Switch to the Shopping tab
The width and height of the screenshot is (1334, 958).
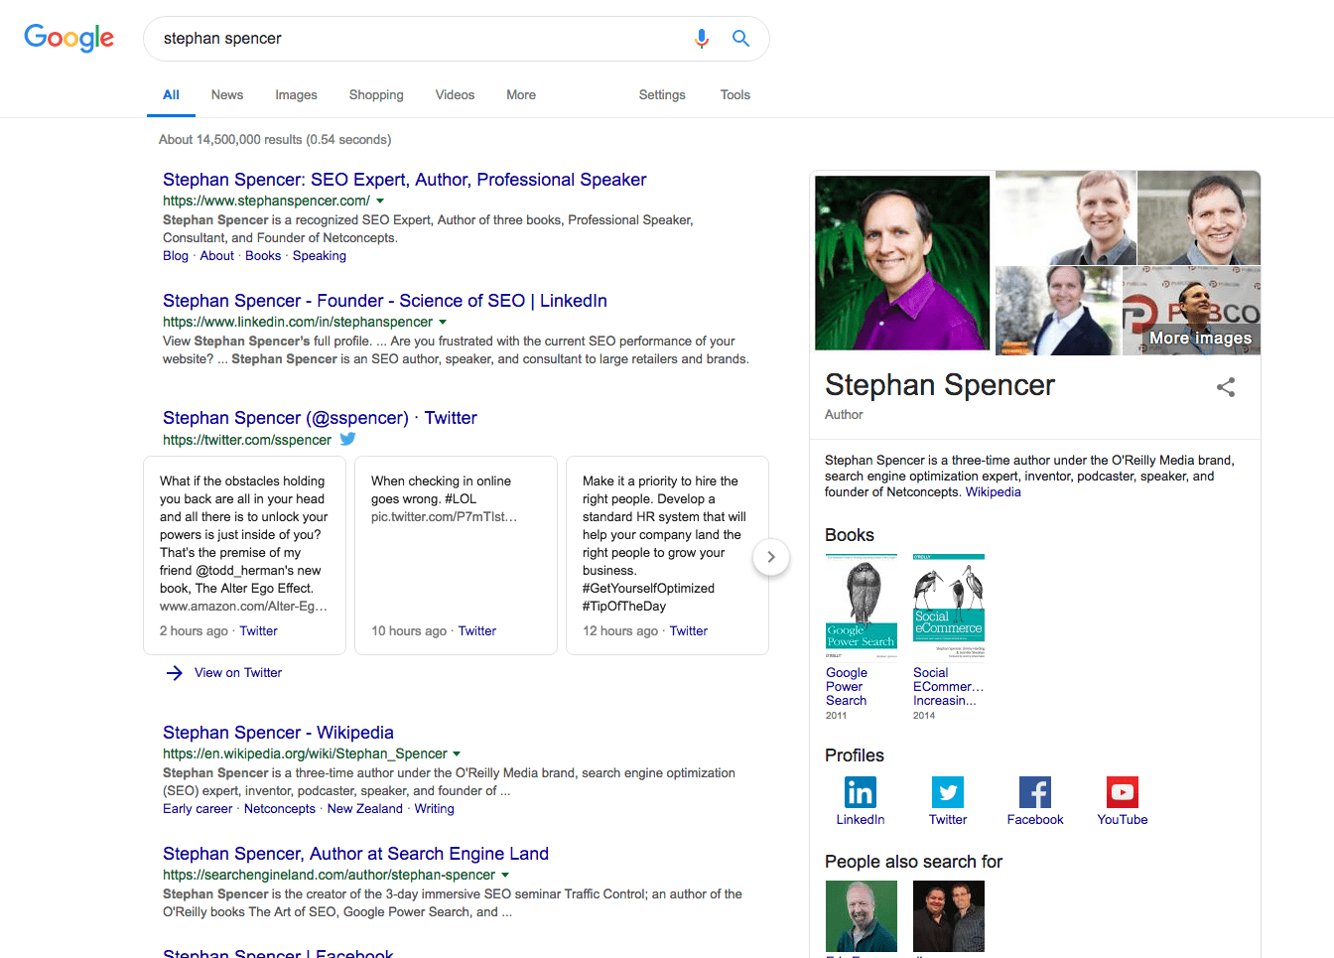click(376, 95)
